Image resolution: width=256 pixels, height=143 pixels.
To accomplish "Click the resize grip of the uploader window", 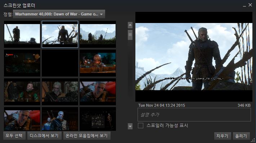I will click(x=253, y=140).
